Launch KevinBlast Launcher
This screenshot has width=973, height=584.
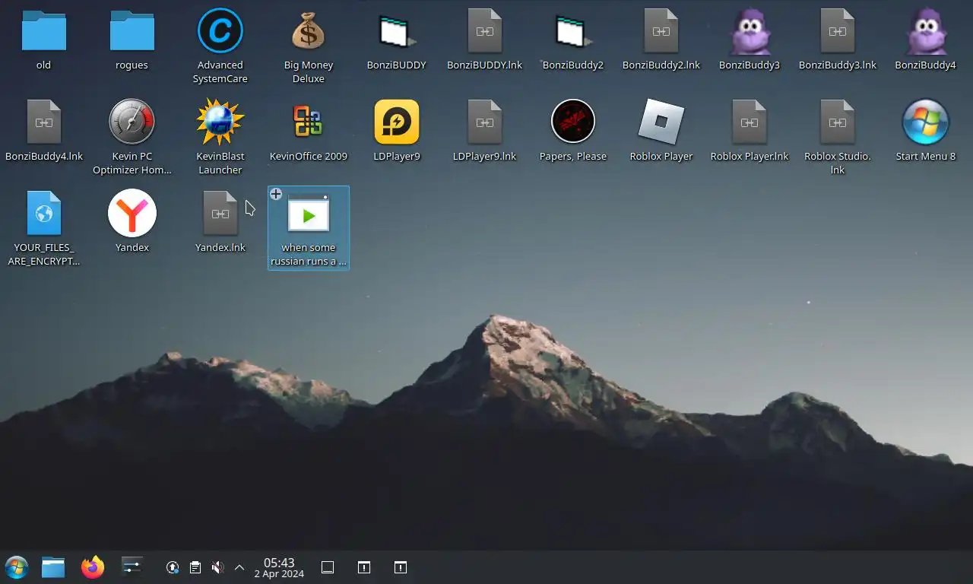[220, 122]
